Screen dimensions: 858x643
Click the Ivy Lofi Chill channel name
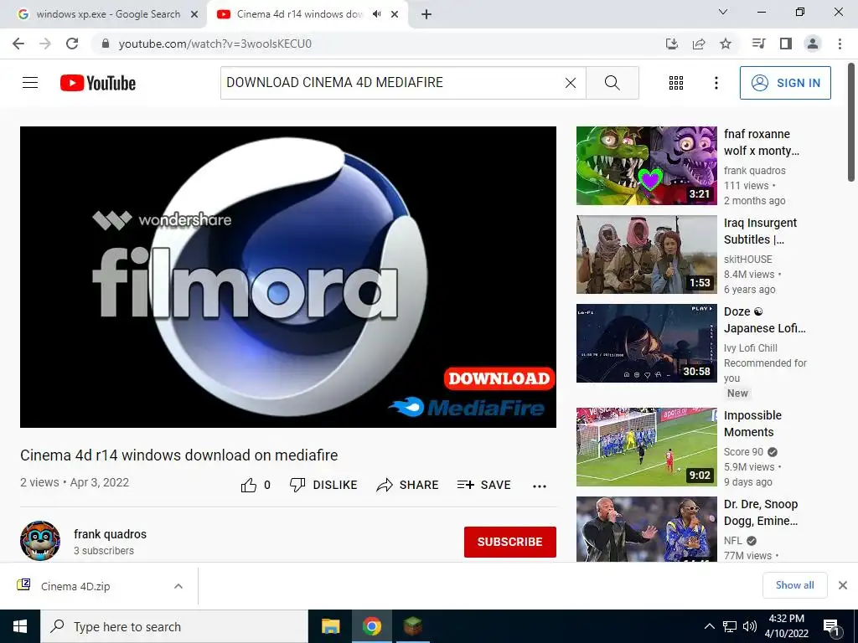750,347
